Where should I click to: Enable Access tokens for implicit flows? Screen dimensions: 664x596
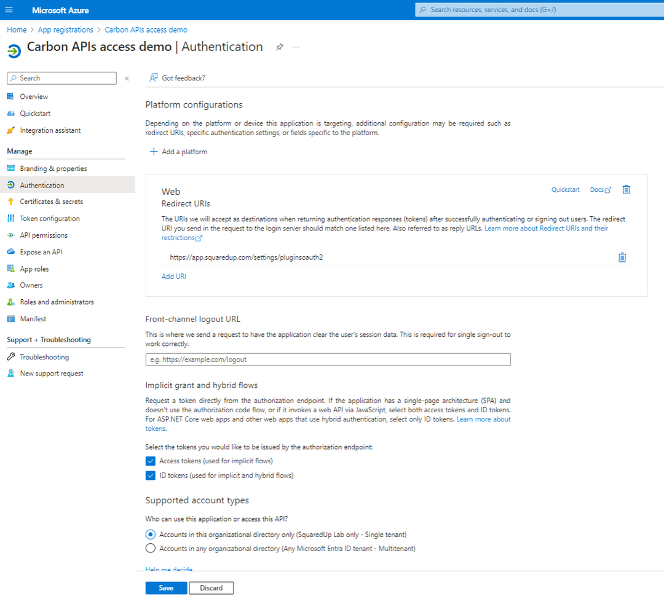click(x=150, y=460)
